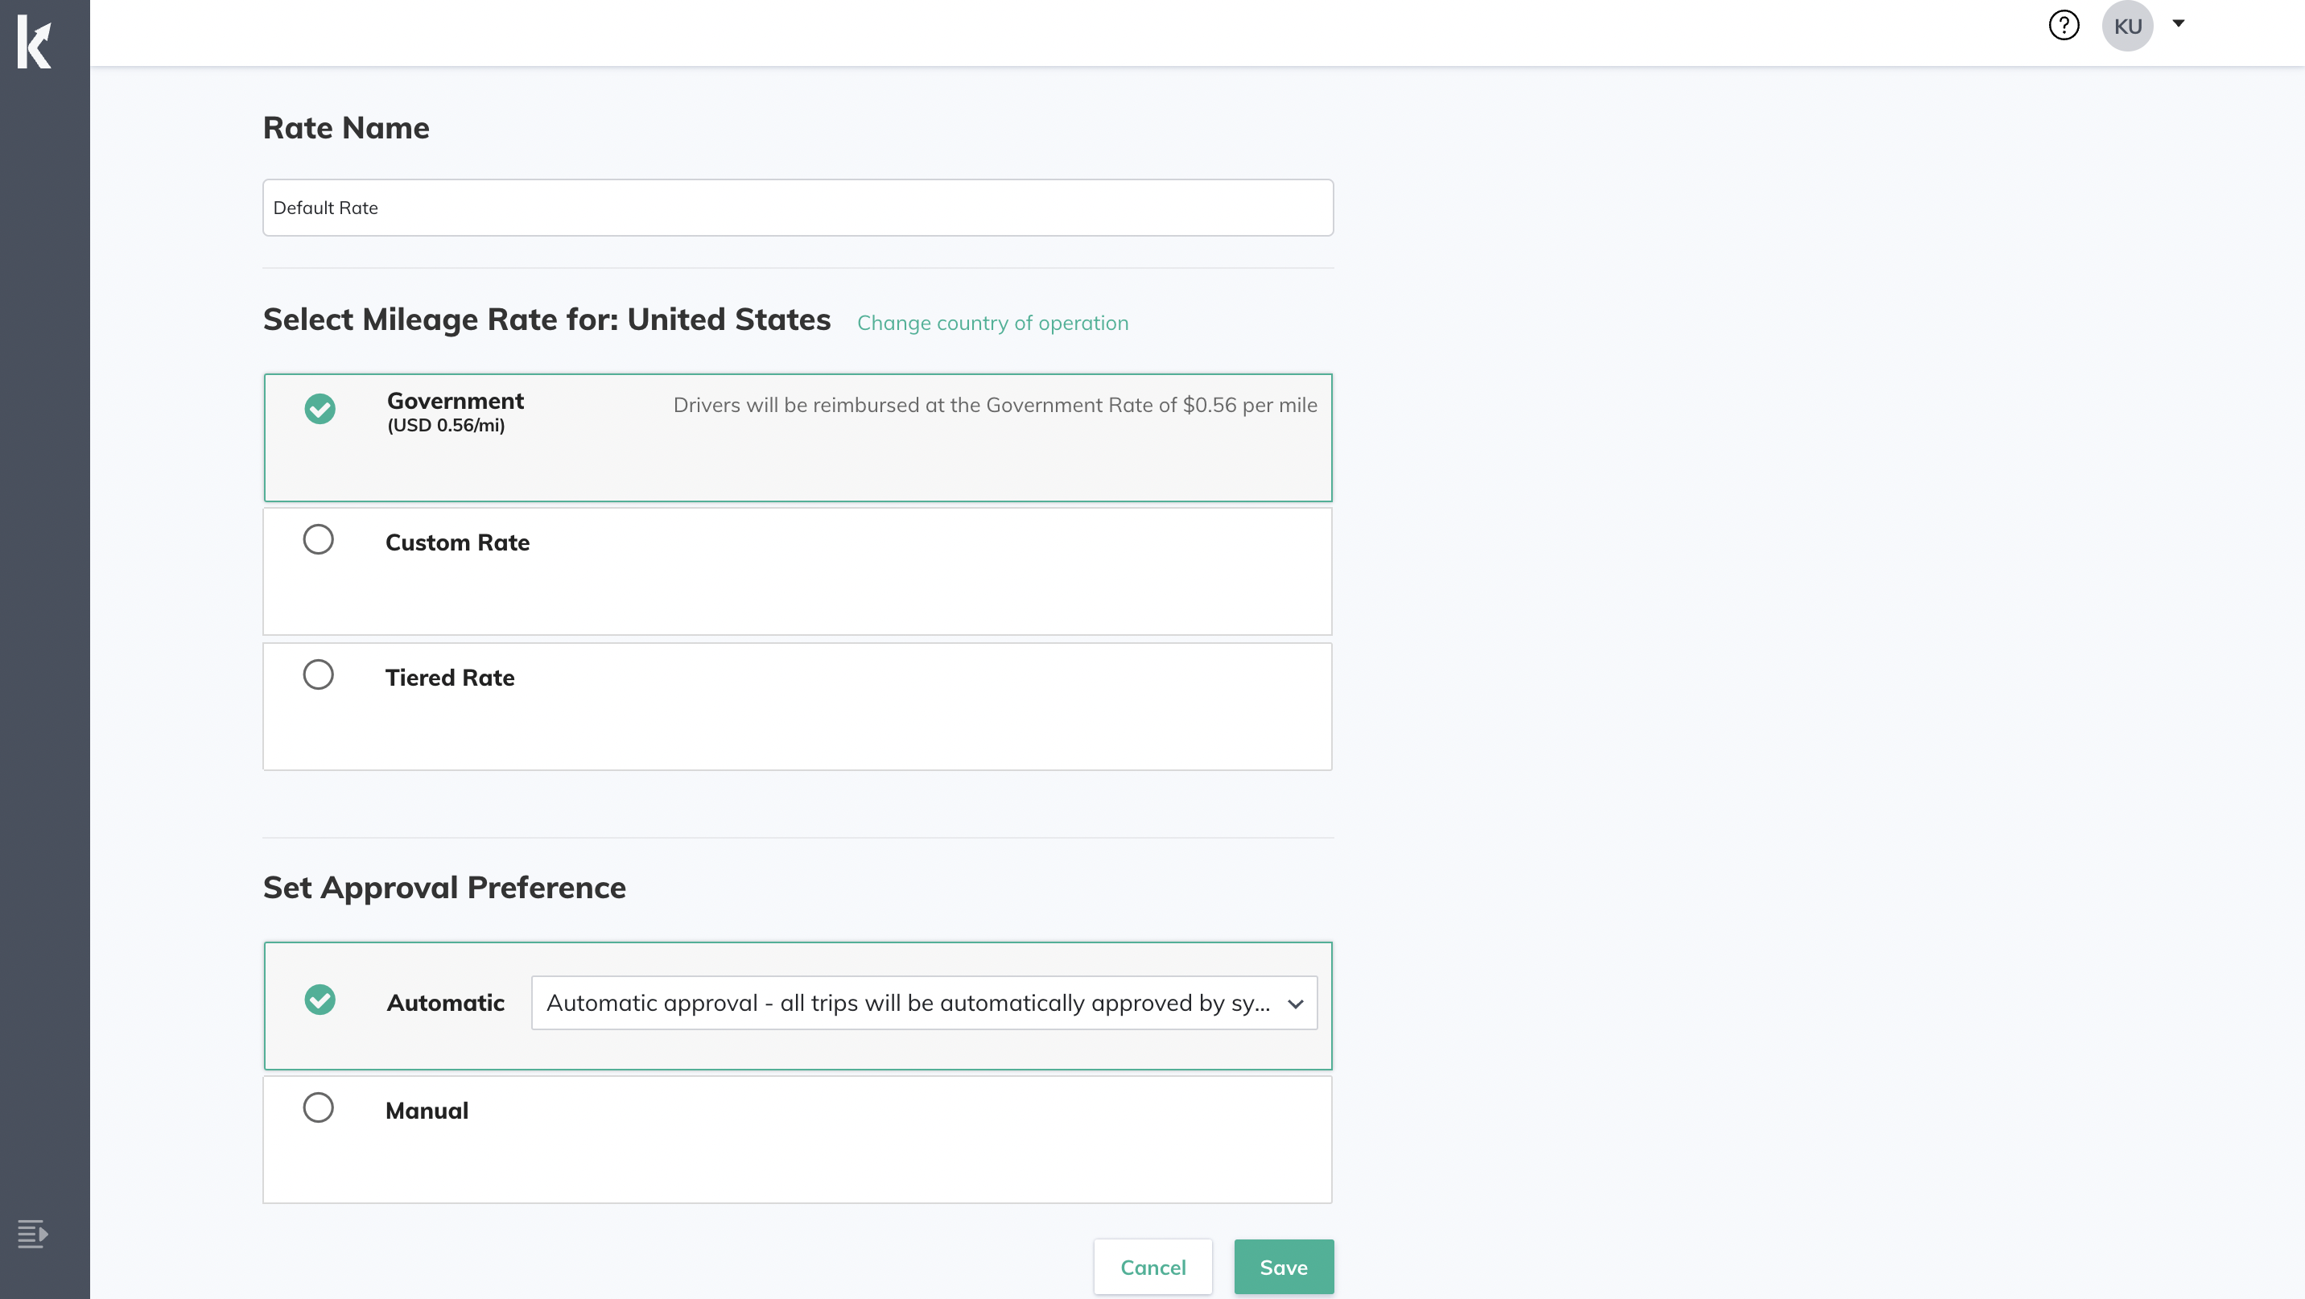Click the Manual option label

(x=427, y=1110)
